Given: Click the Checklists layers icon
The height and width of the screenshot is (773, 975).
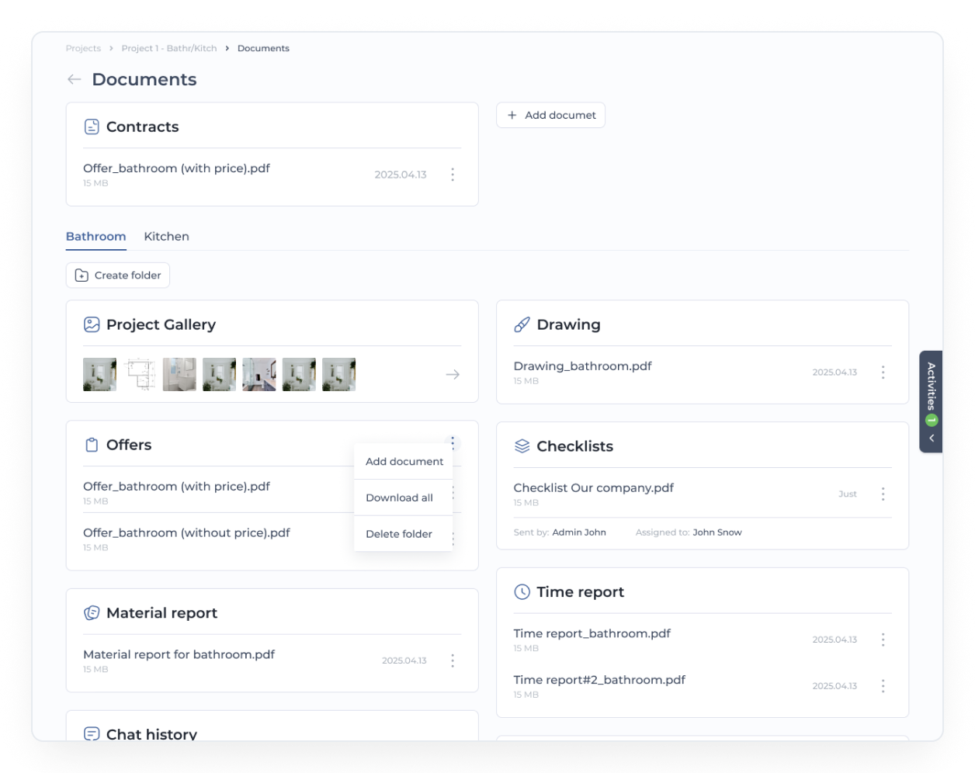Looking at the screenshot, I should [522, 446].
